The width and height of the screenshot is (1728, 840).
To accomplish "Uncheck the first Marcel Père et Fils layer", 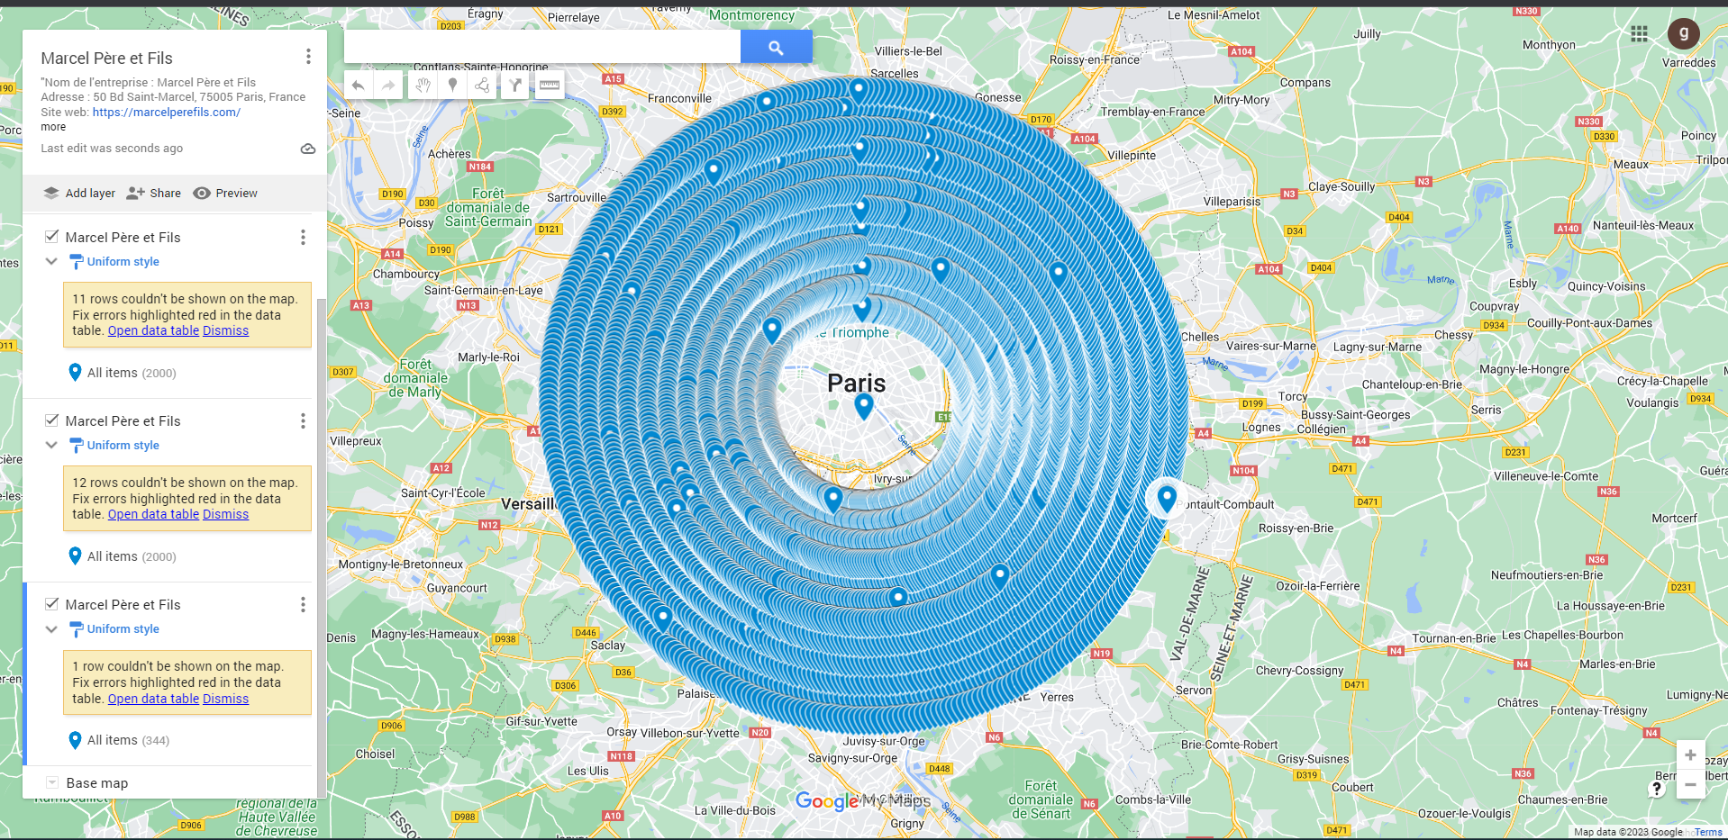I will click(x=52, y=237).
